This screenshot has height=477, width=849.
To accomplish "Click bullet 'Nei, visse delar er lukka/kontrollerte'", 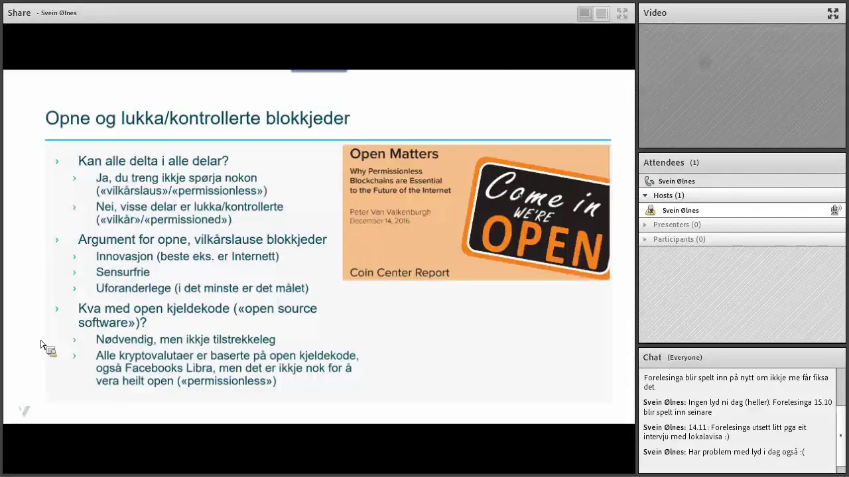I will [x=190, y=213].
